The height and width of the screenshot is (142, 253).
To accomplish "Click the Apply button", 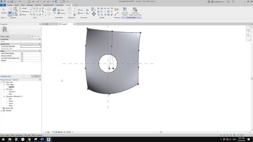I will [36, 76].
